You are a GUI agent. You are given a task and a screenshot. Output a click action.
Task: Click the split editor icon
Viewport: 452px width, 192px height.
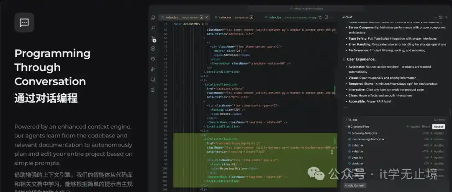click(x=326, y=17)
